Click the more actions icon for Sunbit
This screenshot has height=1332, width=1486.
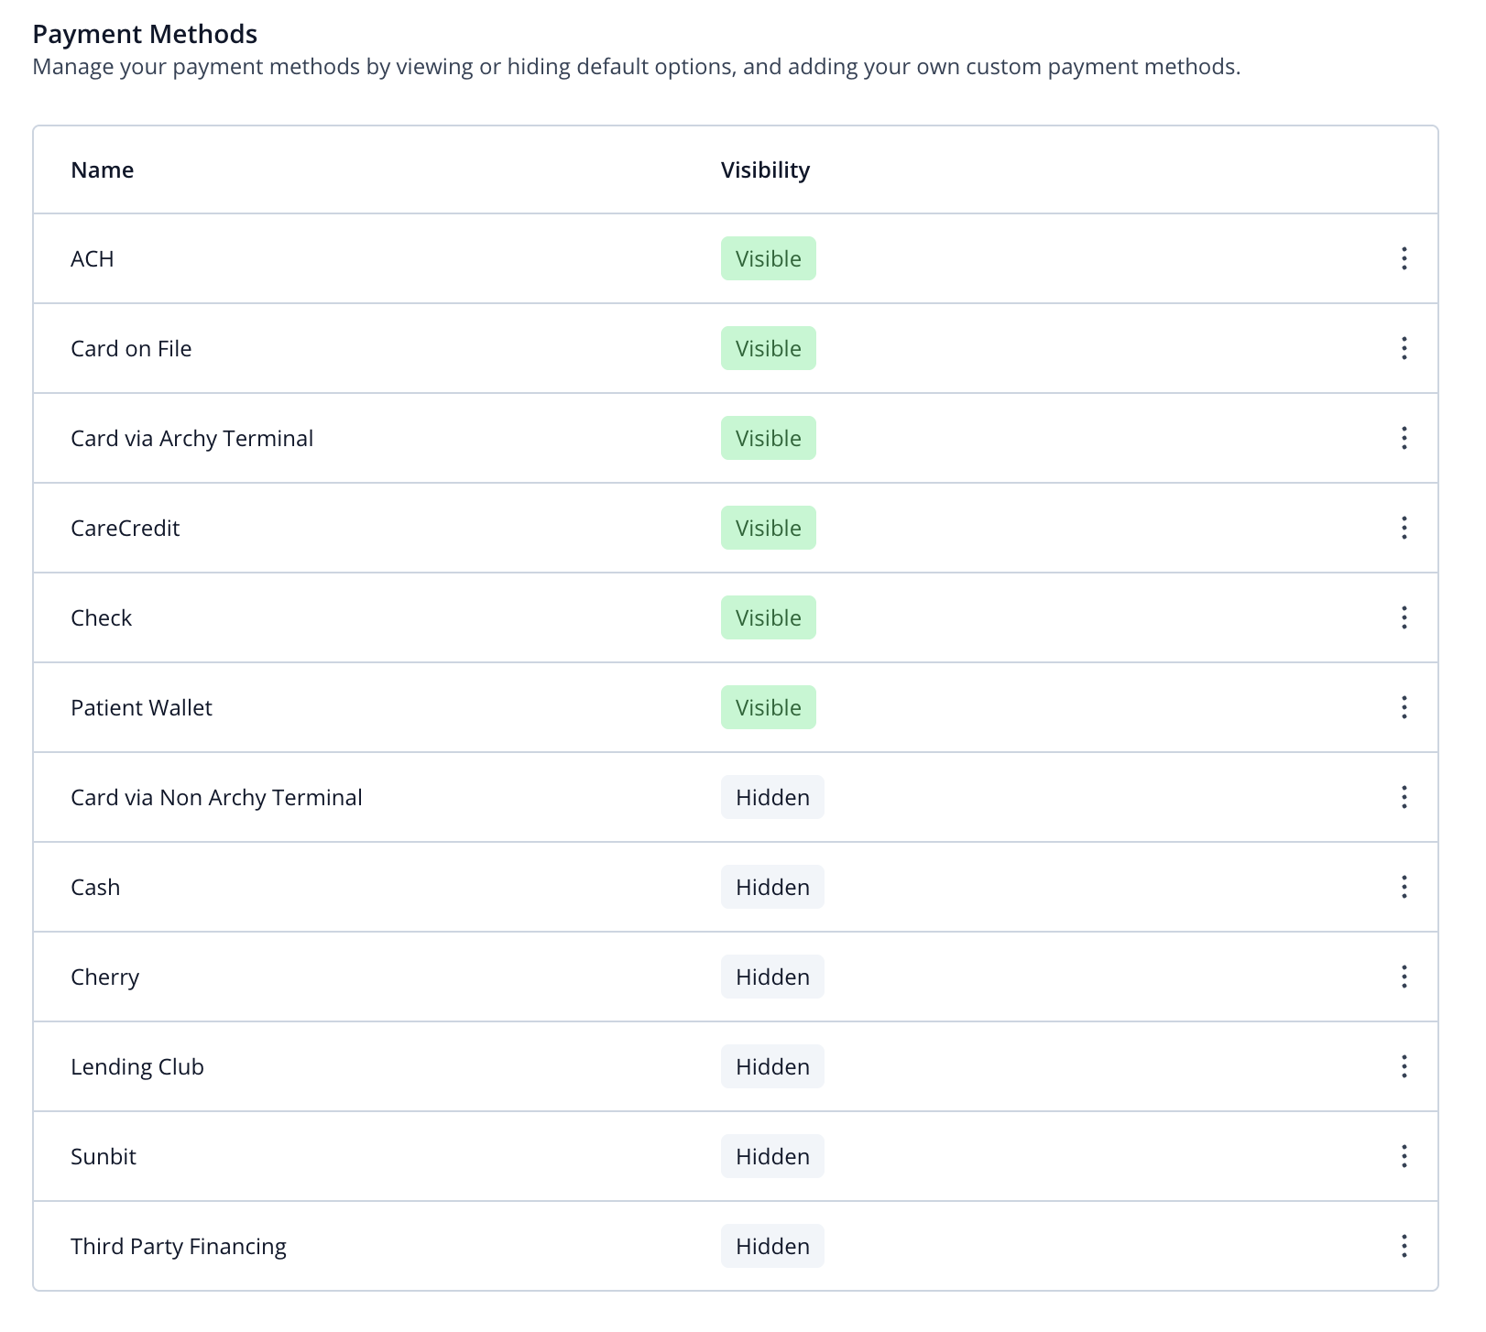tap(1404, 1156)
